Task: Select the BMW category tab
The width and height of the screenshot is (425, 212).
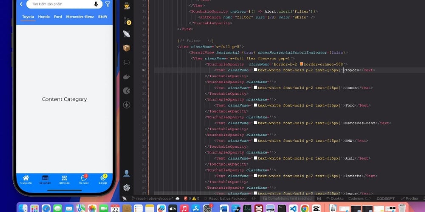Action: (103, 17)
